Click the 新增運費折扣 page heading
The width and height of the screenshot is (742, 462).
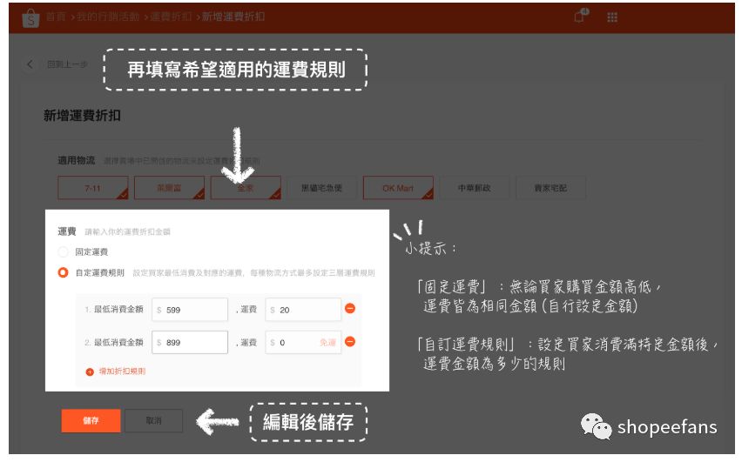click(82, 116)
